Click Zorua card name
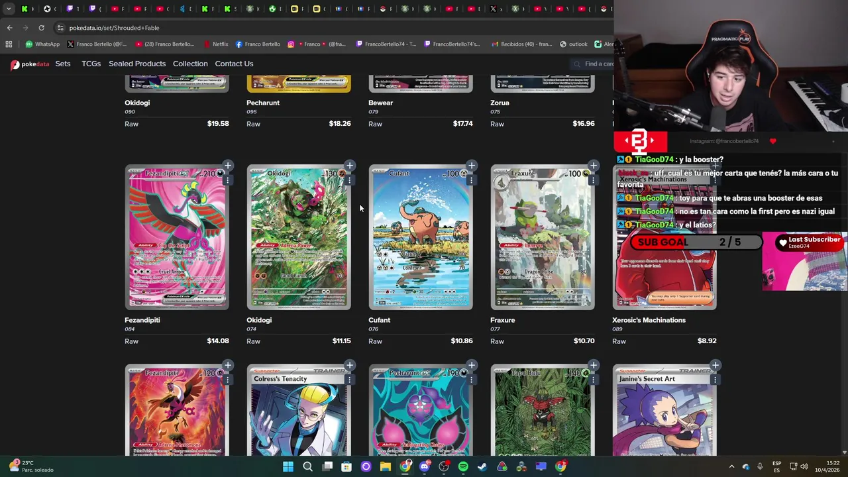Image resolution: width=848 pixels, height=477 pixels. [x=500, y=103]
